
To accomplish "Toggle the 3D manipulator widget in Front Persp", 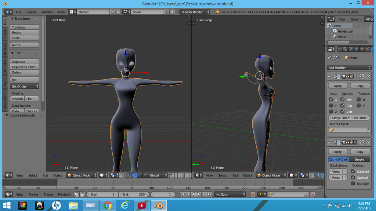I will (x=129, y=175).
